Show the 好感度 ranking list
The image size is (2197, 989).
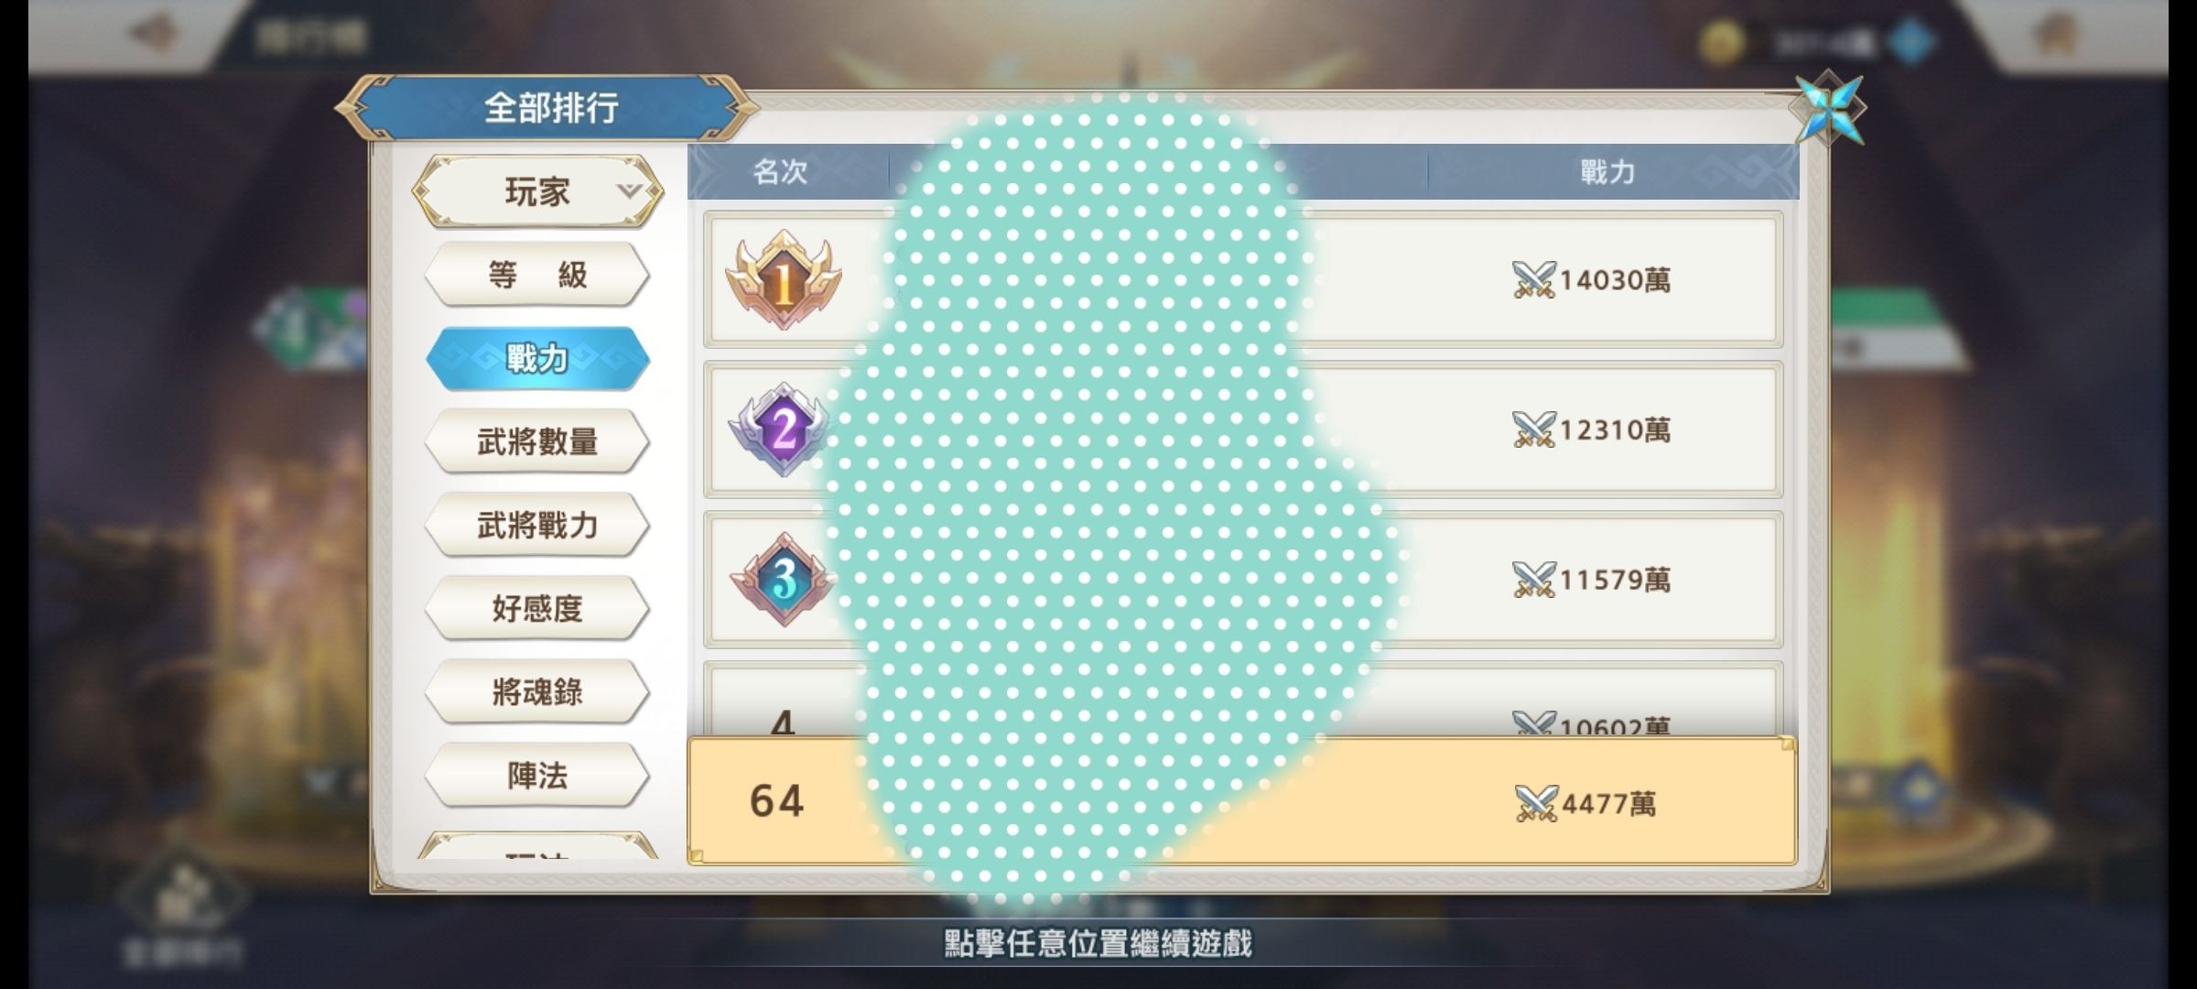coord(538,608)
